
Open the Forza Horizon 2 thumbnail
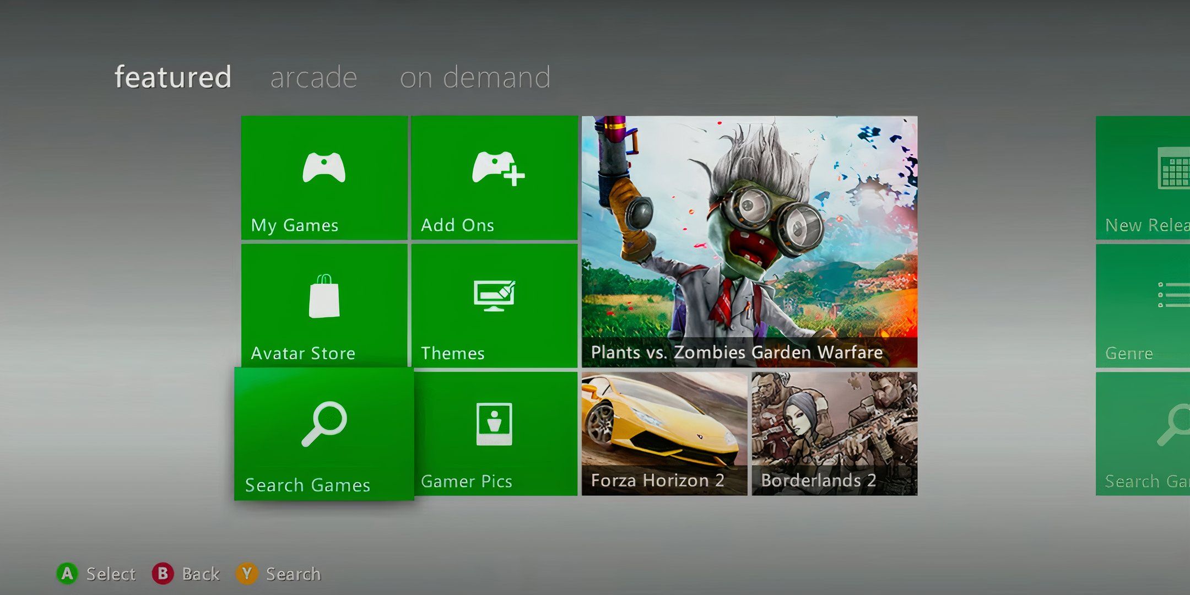pos(664,434)
